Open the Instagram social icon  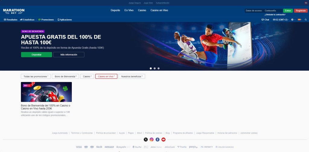[151, 140]
